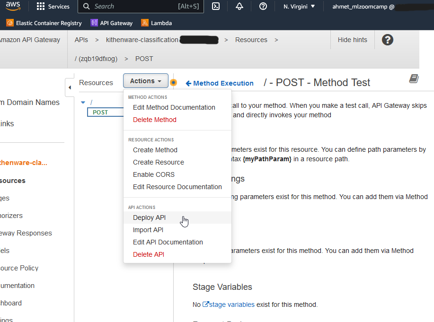Screen dimensions: 434x322
Task: Click the Hide hints button
Action: coord(352,40)
